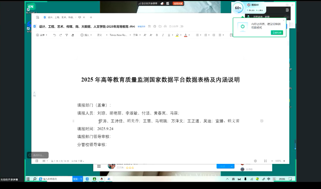321x189 pixels.
Task: Click the Clear Formatting eraser icon
Action: click(x=73, y=35)
